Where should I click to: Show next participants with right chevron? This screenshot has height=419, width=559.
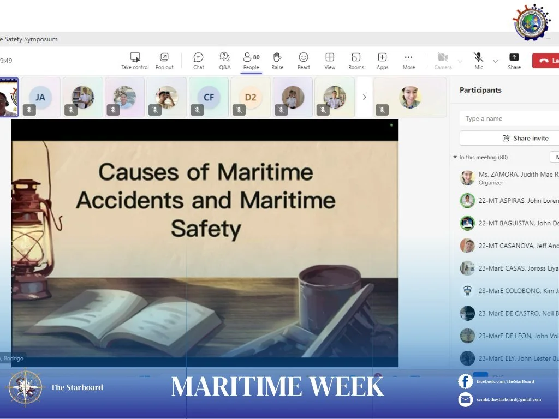[x=364, y=97]
